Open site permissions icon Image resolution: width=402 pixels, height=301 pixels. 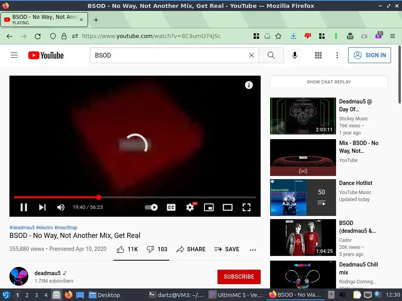click(75, 36)
